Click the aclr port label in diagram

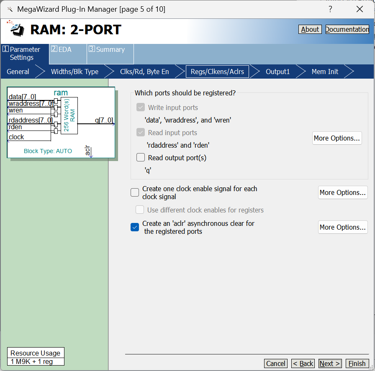pyautogui.click(x=88, y=150)
